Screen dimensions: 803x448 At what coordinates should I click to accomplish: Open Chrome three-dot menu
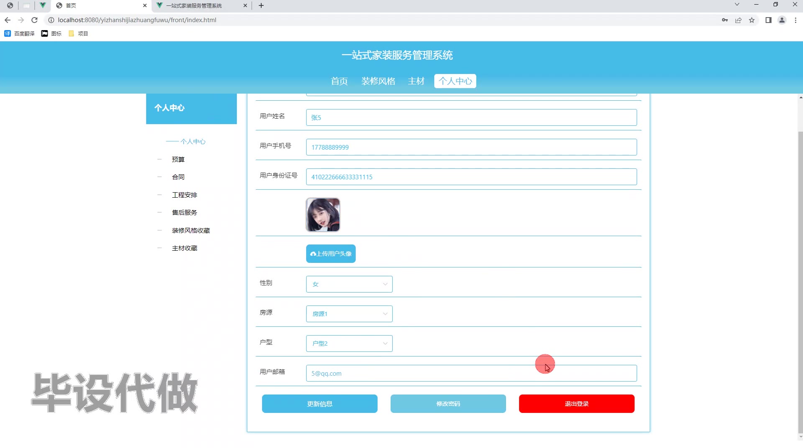click(x=795, y=20)
